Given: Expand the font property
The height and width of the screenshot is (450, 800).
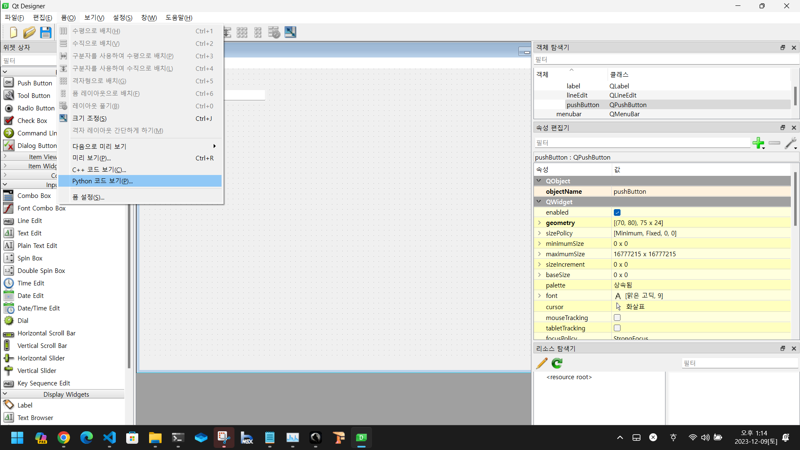Looking at the screenshot, I should point(539,295).
